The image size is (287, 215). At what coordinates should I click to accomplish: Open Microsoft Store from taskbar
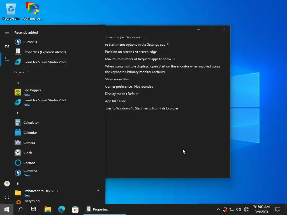pos(75,209)
